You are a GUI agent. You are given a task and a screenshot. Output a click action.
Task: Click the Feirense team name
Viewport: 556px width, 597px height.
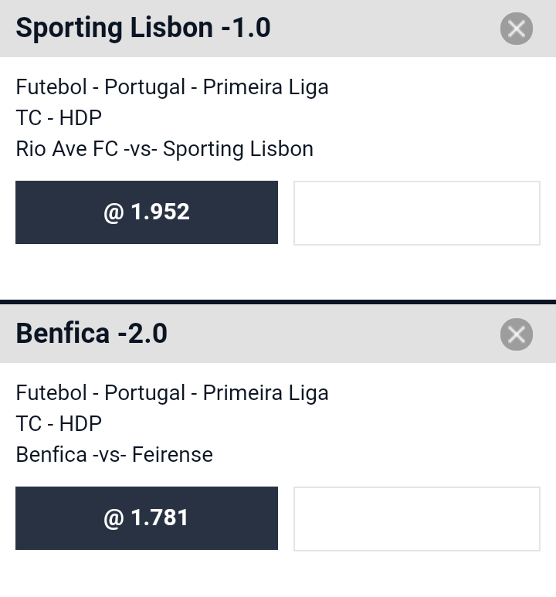click(x=172, y=454)
